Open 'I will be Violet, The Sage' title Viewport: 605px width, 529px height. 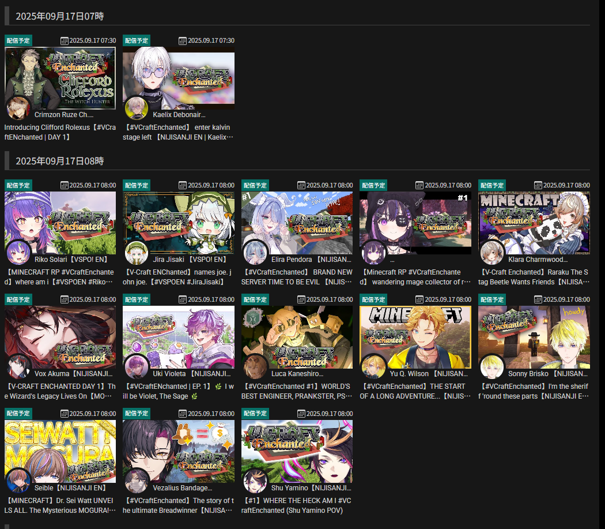tap(178, 391)
